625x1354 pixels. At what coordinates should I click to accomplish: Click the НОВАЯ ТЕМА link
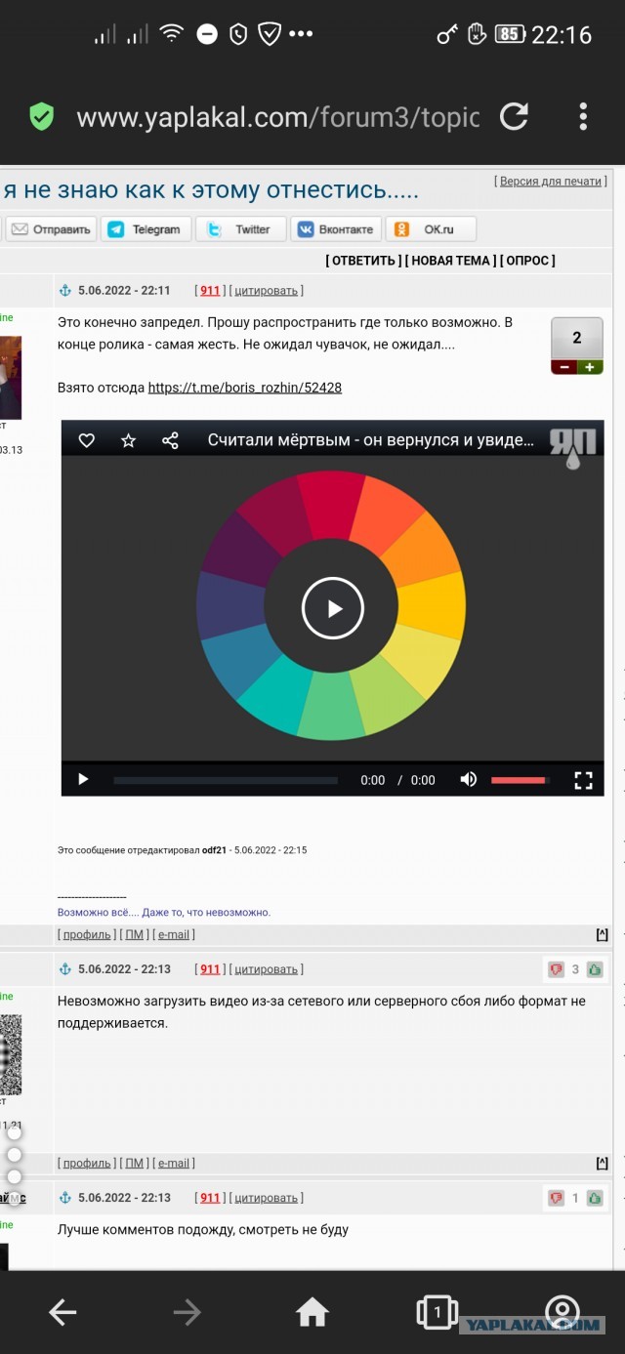coord(450,261)
